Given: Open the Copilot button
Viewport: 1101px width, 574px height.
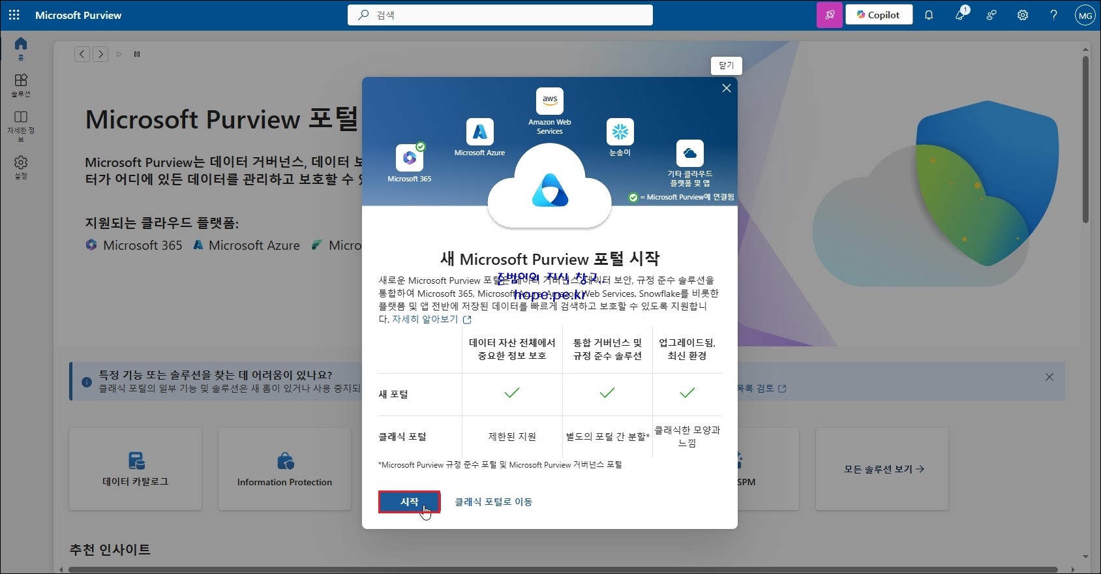Looking at the screenshot, I should [879, 15].
